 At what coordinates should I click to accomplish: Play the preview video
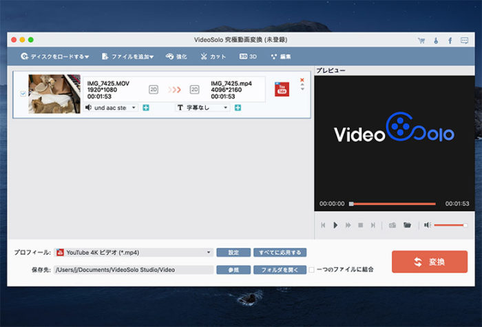pyautogui.click(x=335, y=225)
